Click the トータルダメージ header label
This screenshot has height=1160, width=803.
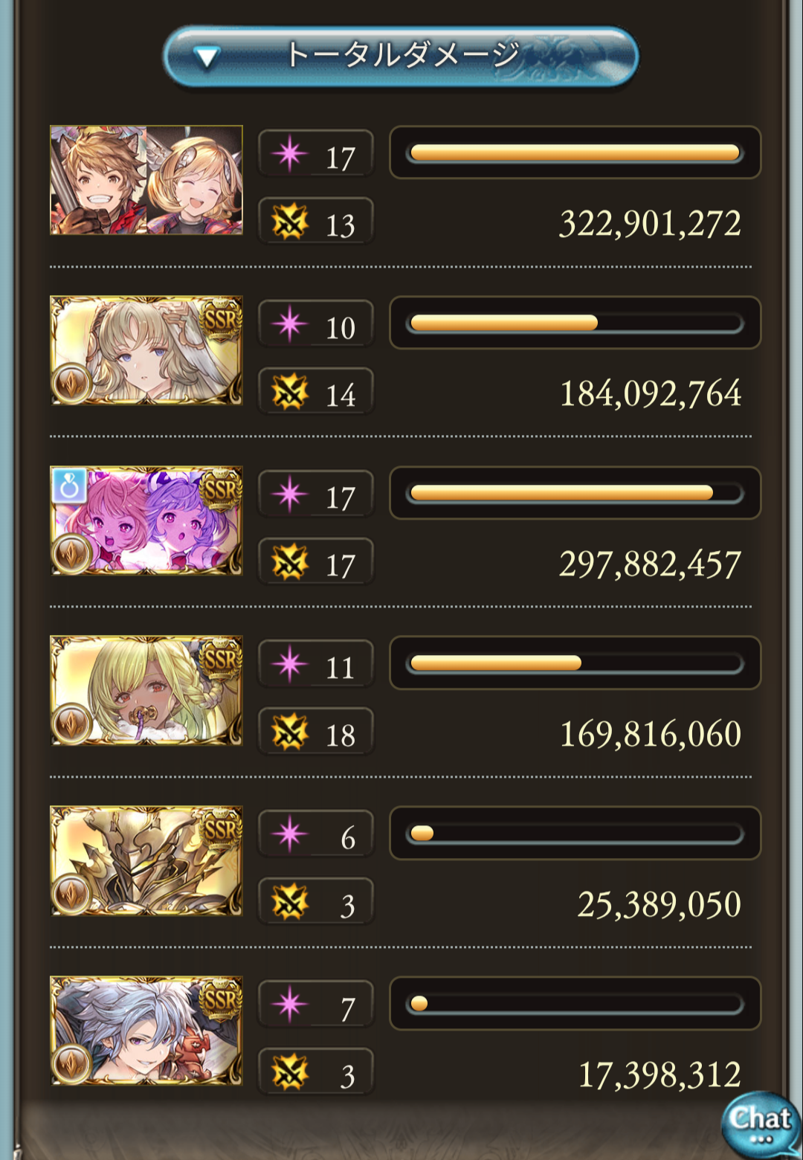pos(402,54)
